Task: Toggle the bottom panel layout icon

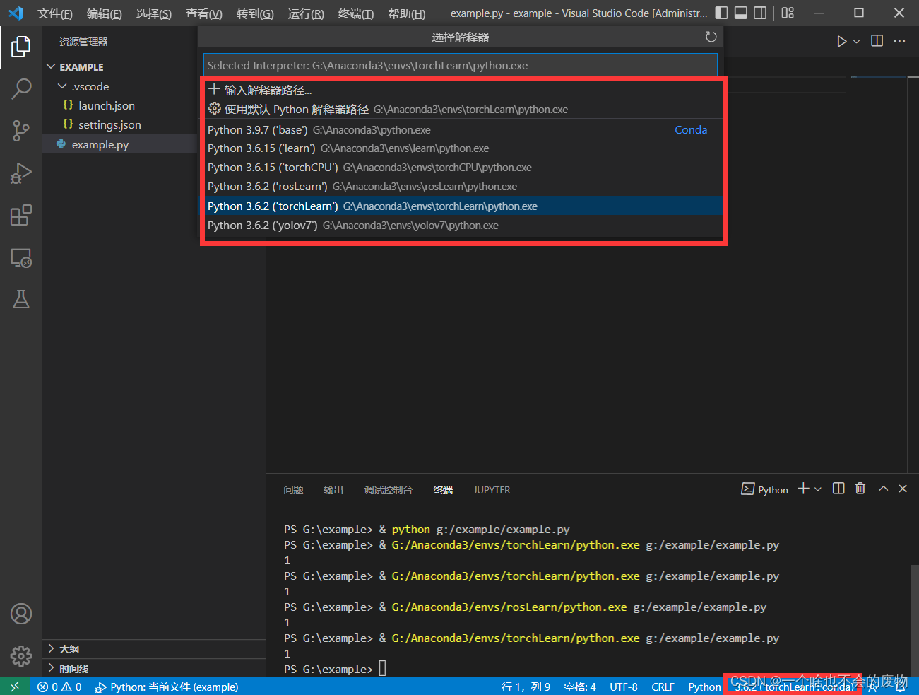Action: tap(741, 13)
